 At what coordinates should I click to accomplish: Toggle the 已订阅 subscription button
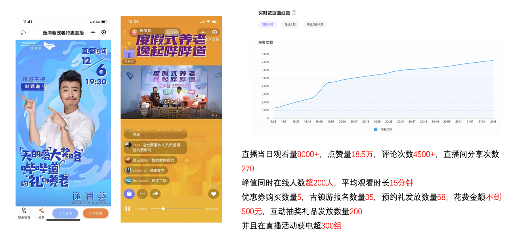coord(172,32)
